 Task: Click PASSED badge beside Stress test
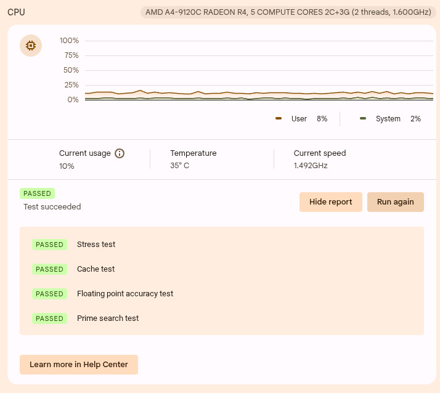pos(49,245)
